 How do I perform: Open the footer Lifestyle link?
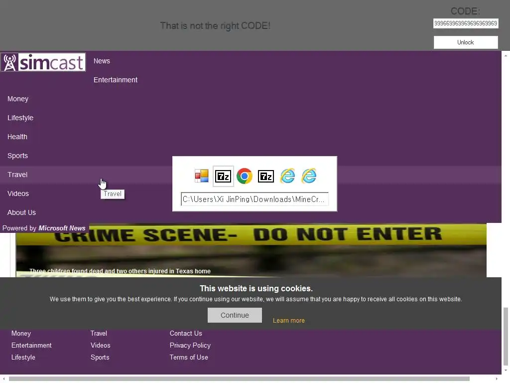23,357
